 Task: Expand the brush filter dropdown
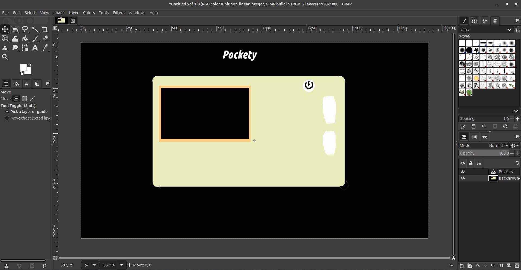pyautogui.click(x=509, y=30)
